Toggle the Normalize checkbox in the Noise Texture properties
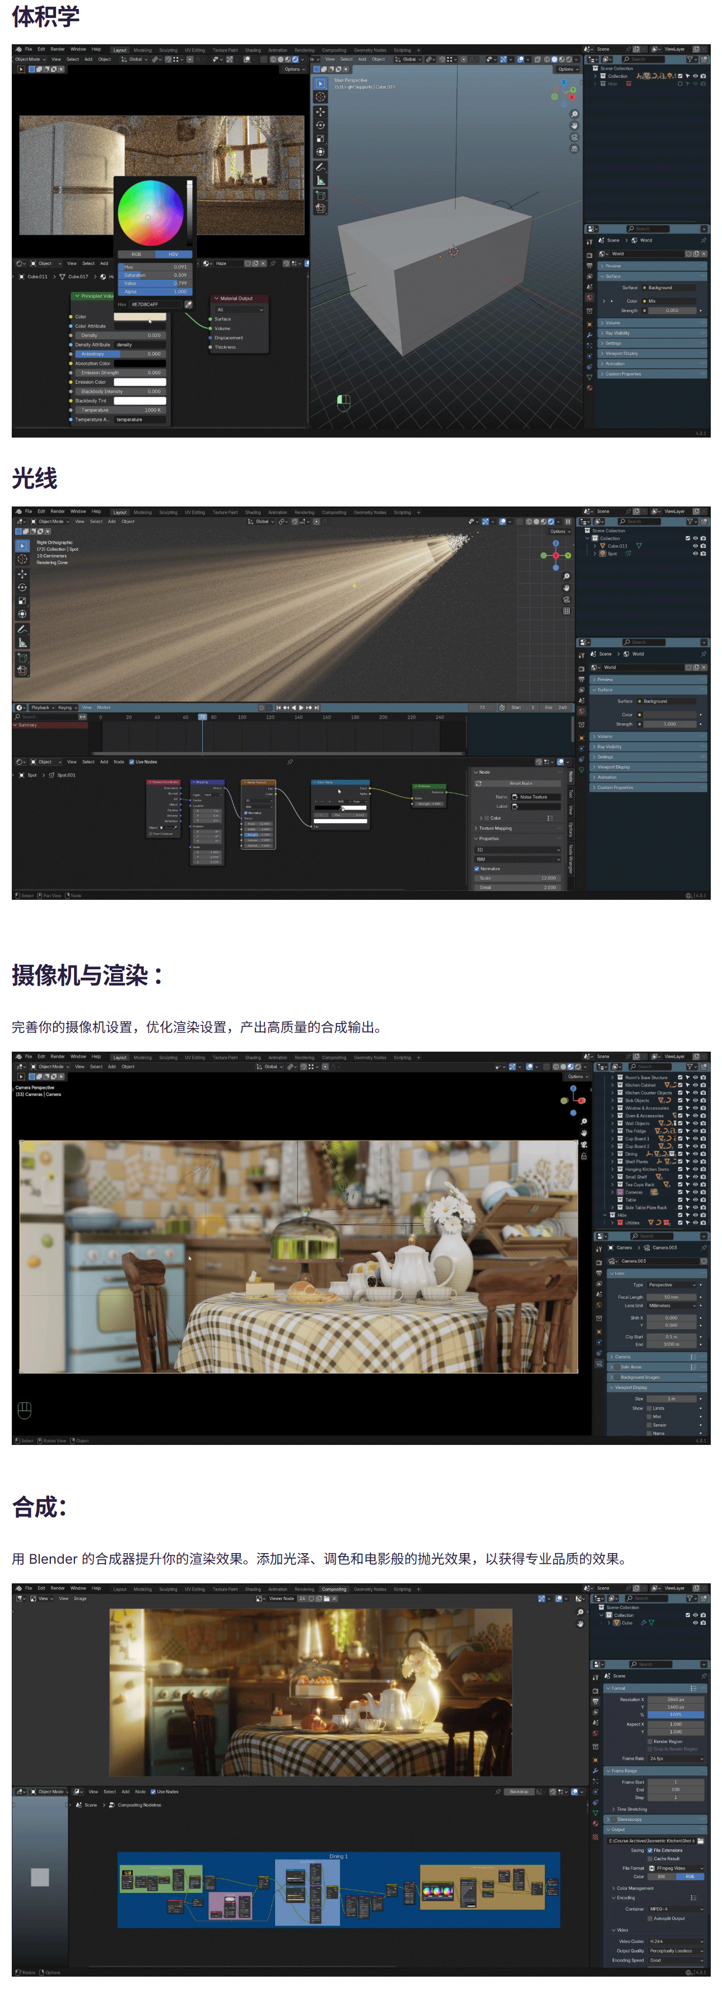 pyautogui.click(x=477, y=868)
